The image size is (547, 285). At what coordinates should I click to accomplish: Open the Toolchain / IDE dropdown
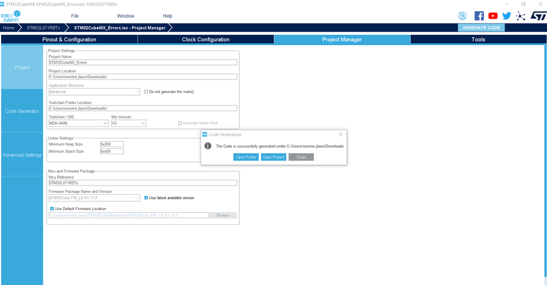coord(105,123)
